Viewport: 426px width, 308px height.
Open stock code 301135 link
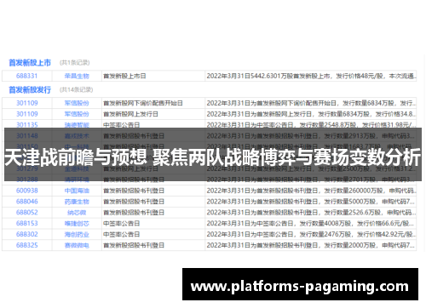click(x=27, y=125)
